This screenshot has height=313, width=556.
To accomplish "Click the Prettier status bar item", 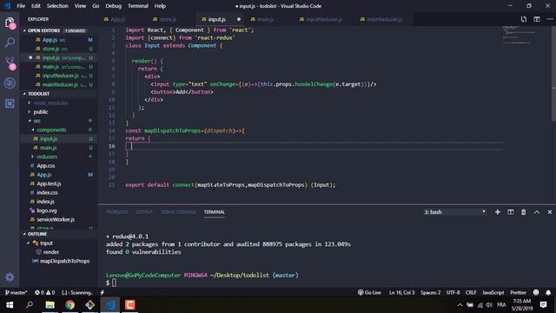I will tap(518, 292).
